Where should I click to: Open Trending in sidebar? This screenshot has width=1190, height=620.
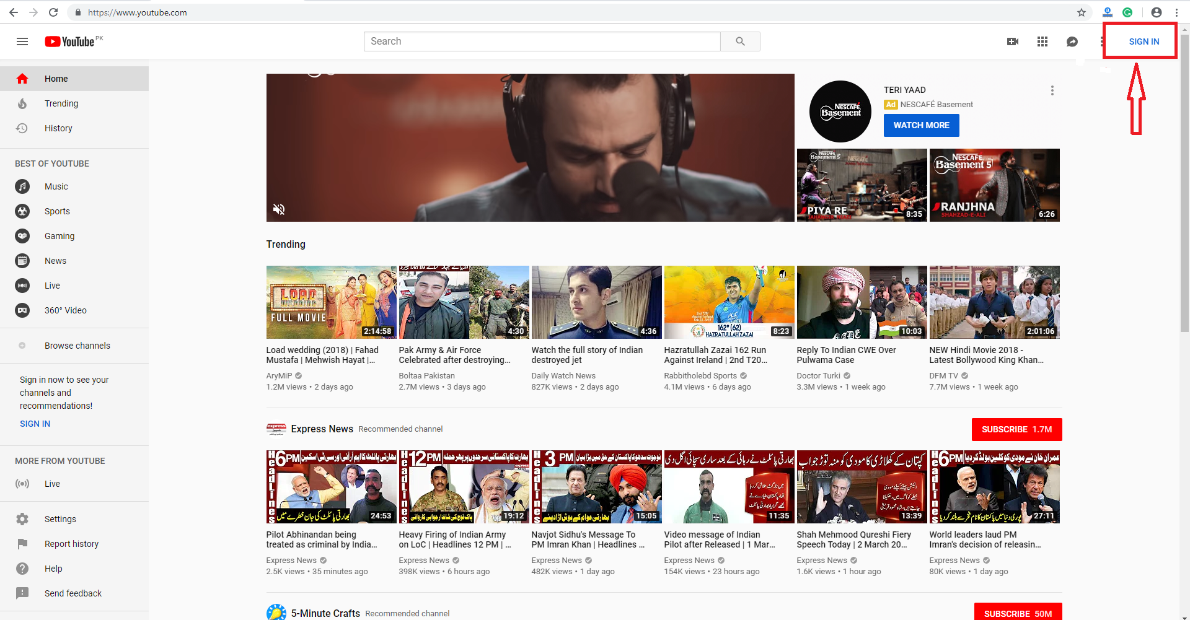click(74, 103)
